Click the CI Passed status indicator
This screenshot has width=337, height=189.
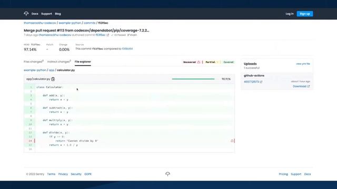(x=118, y=35)
